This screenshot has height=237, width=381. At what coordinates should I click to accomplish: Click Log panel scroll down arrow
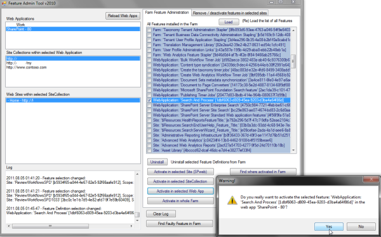137,221
